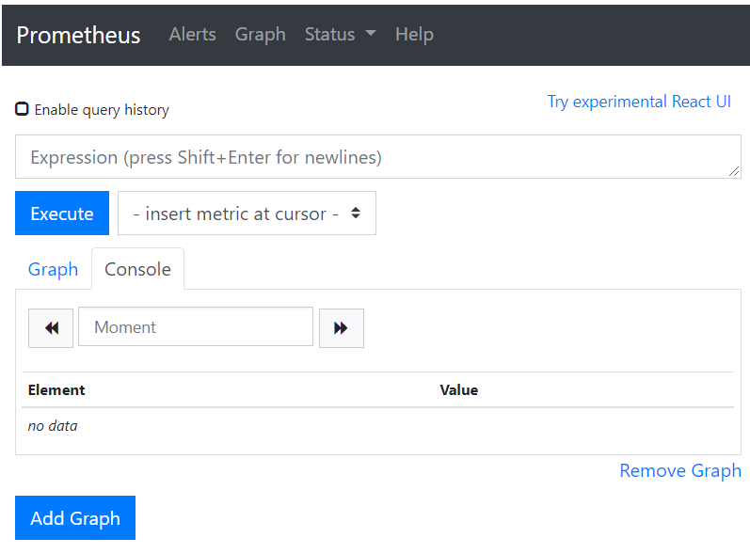The image size is (750, 554).
Task: Click the Value column header
Action: point(458,390)
